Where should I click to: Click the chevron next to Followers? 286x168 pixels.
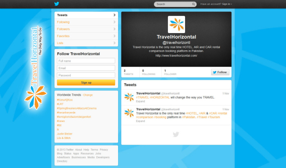click(114, 29)
